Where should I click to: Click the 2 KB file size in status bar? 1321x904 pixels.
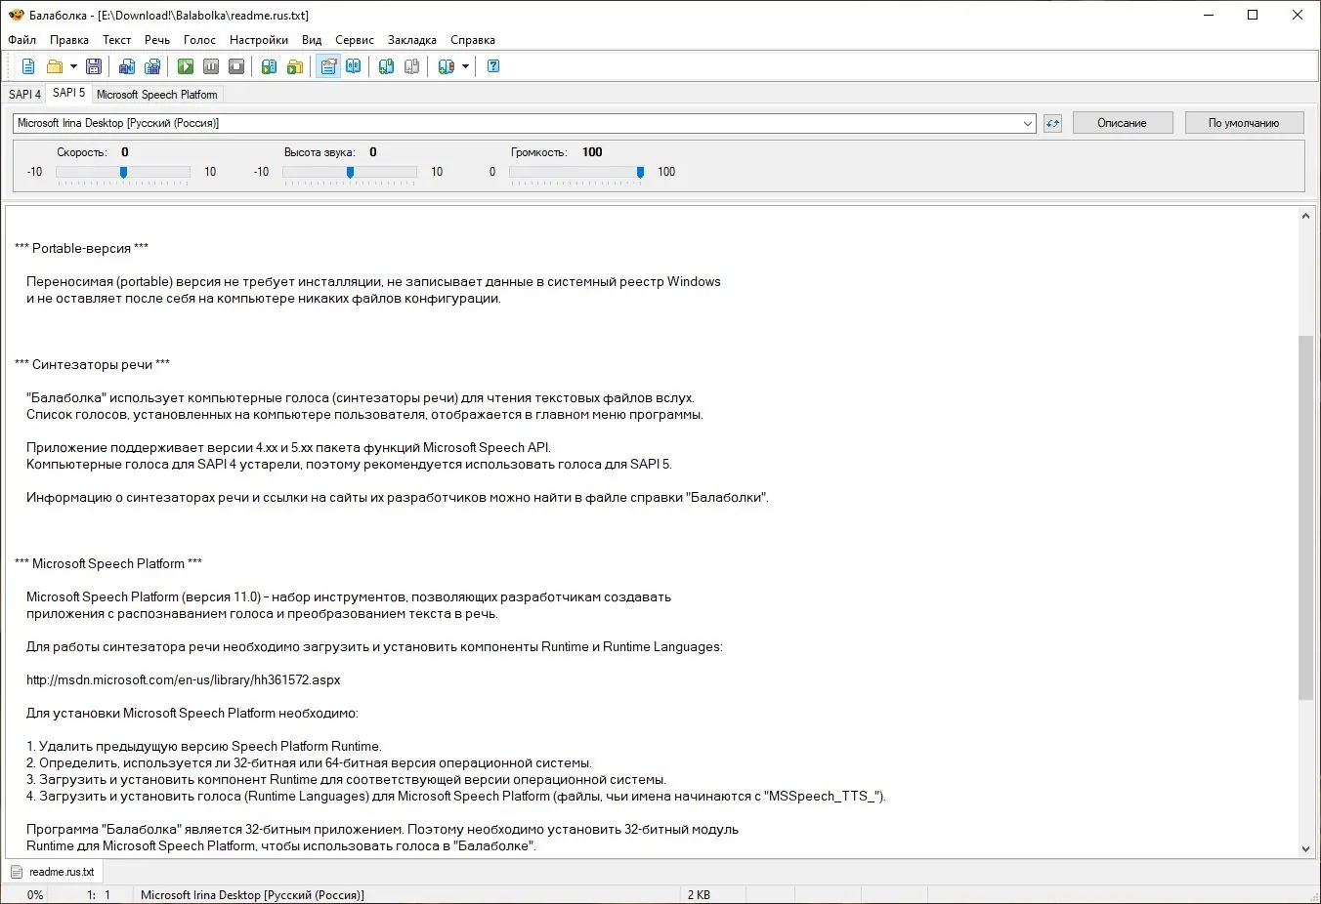(700, 895)
